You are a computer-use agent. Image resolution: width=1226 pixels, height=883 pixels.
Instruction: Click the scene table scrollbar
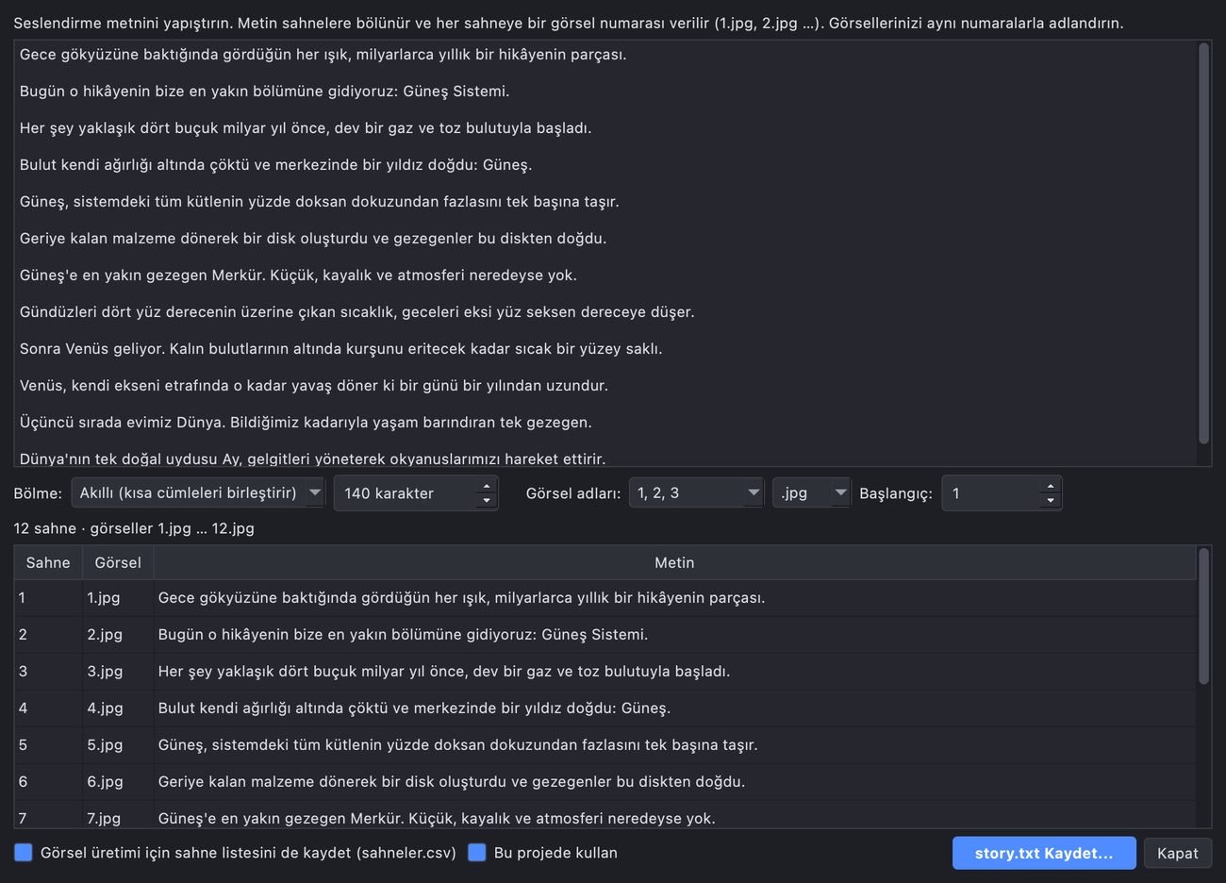[1203, 616]
